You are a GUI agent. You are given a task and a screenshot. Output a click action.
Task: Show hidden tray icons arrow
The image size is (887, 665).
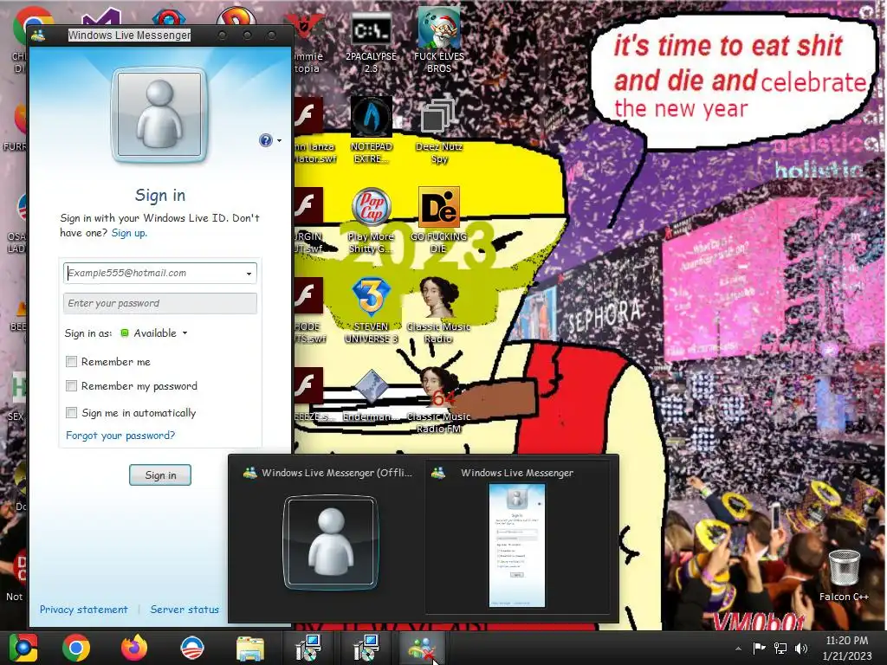pos(738,649)
